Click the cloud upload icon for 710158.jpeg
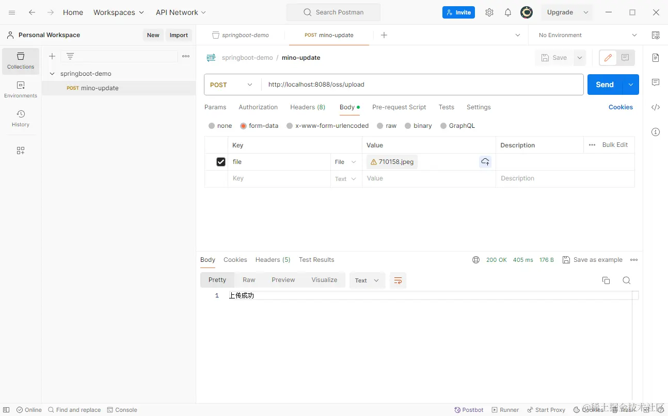668x416 pixels. pos(485,162)
